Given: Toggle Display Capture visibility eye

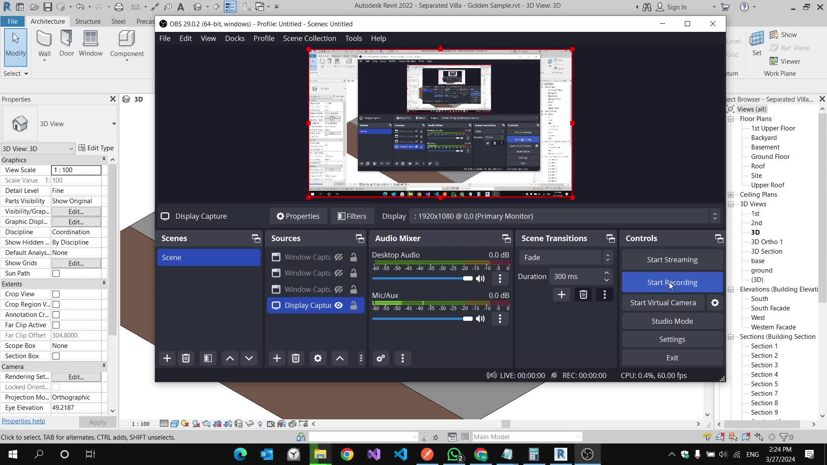Looking at the screenshot, I should pos(339,305).
